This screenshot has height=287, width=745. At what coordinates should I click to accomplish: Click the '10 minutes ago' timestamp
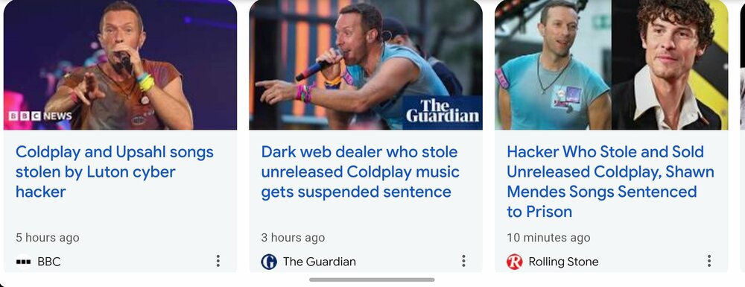point(548,238)
